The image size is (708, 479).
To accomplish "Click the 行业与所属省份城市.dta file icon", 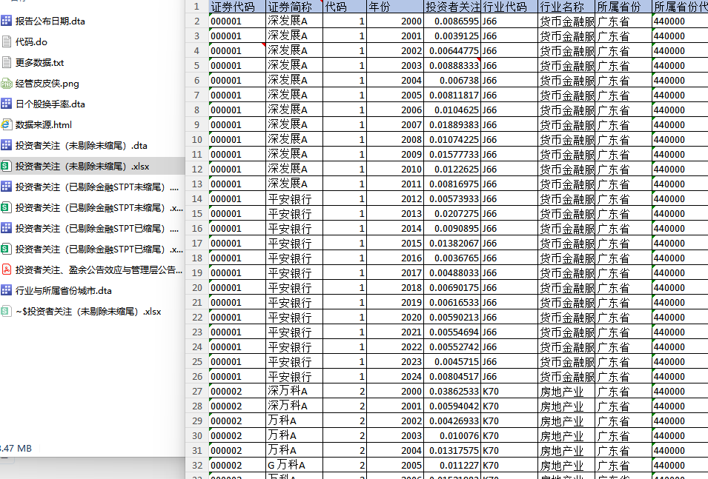I will (x=7, y=291).
